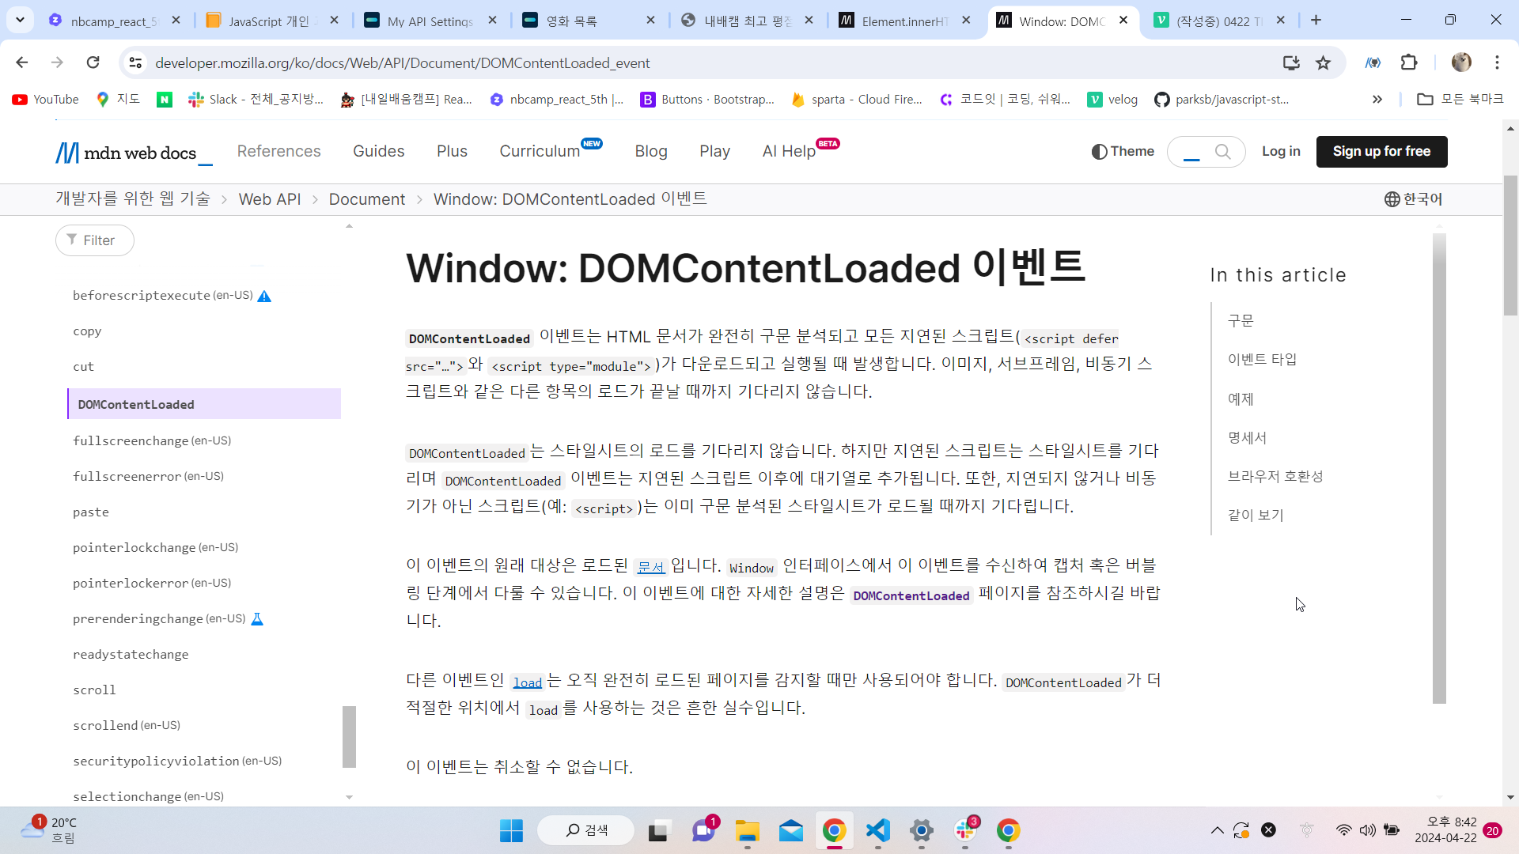Viewport: 1519px width, 854px height.
Task: Bookmark this page with the star icon
Action: tap(1323, 63)
